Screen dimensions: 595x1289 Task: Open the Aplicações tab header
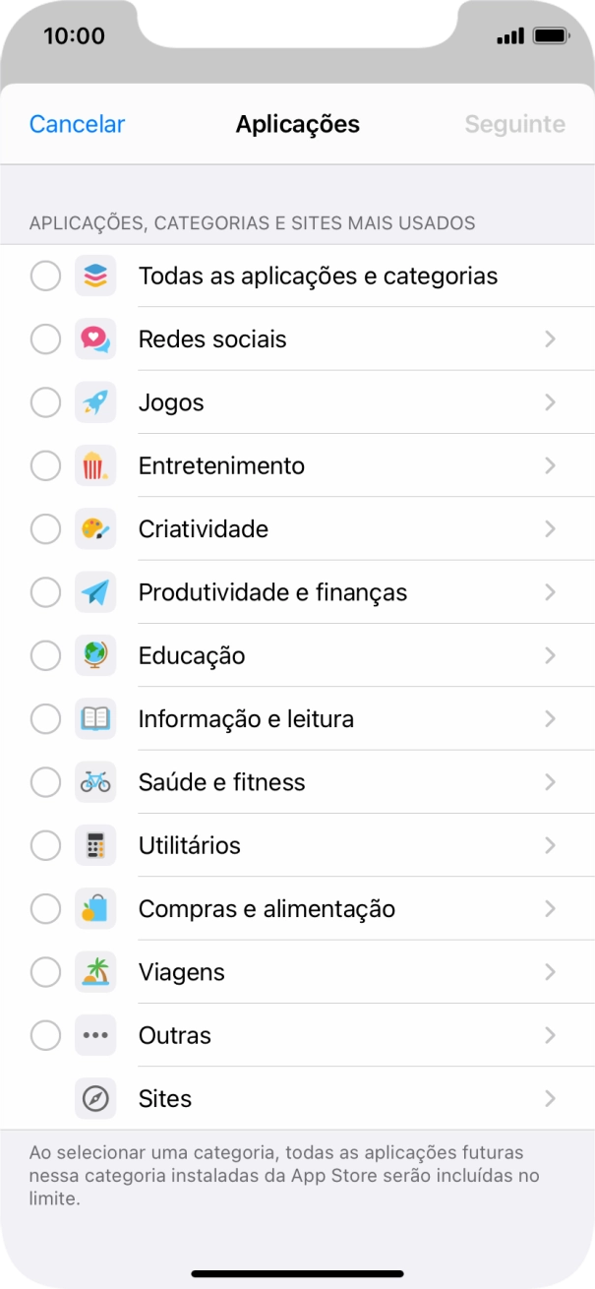point(297,124)
